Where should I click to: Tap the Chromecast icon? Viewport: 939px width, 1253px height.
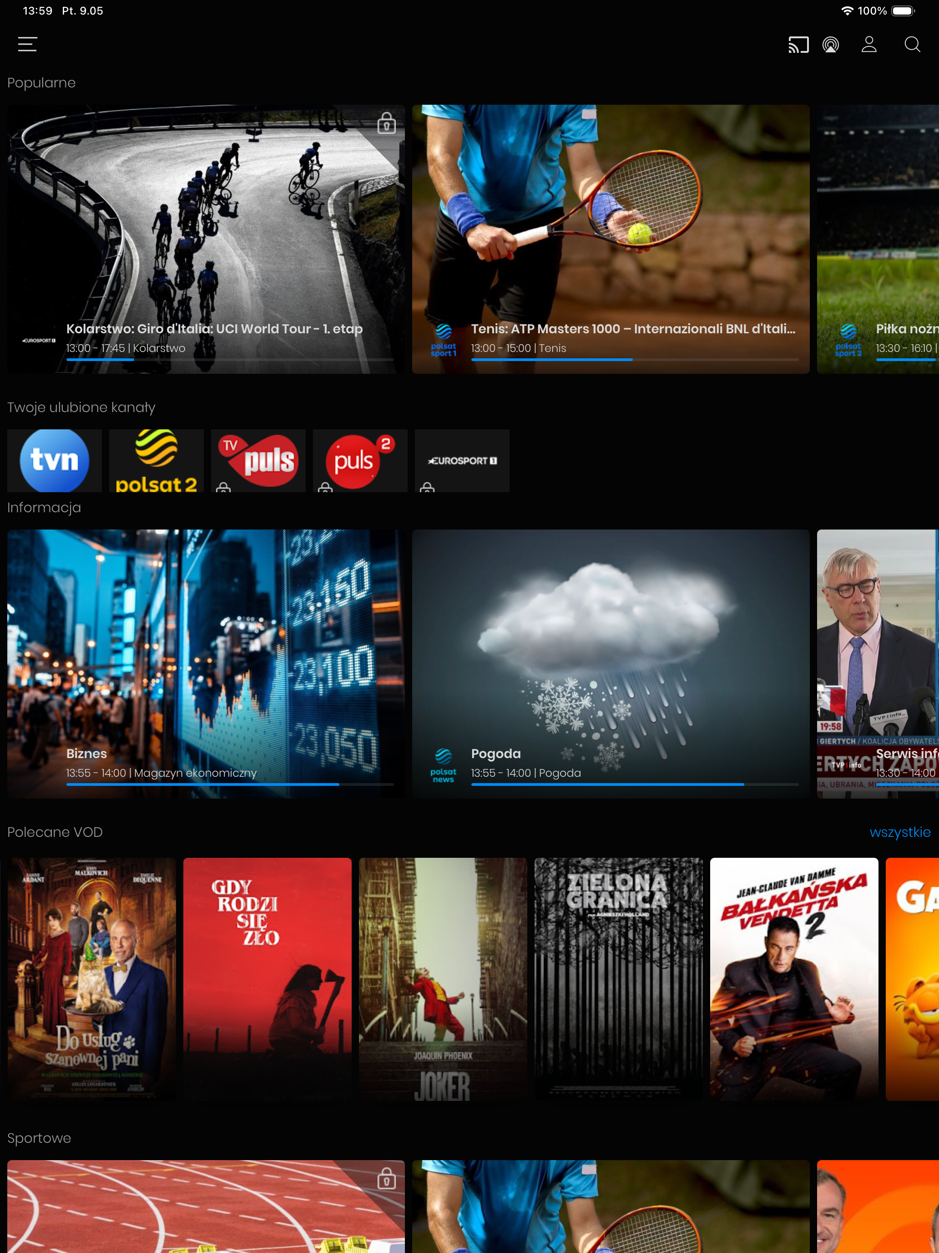798,44
